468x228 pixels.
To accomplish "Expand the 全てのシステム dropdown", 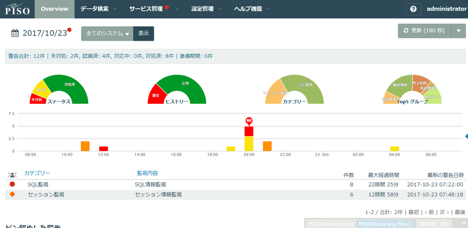I will pos(108,33).
